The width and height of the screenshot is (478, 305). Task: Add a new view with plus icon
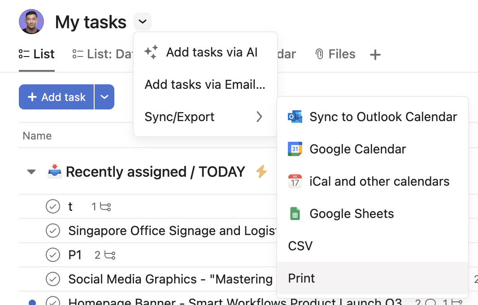[375, 55]
